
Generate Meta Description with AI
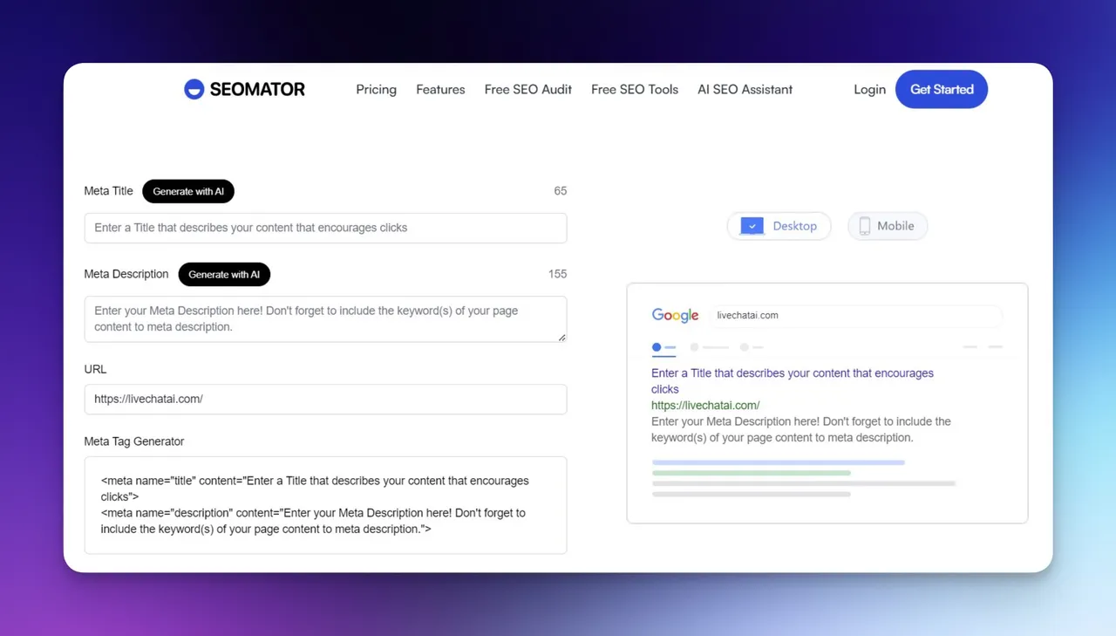[224, 274]
